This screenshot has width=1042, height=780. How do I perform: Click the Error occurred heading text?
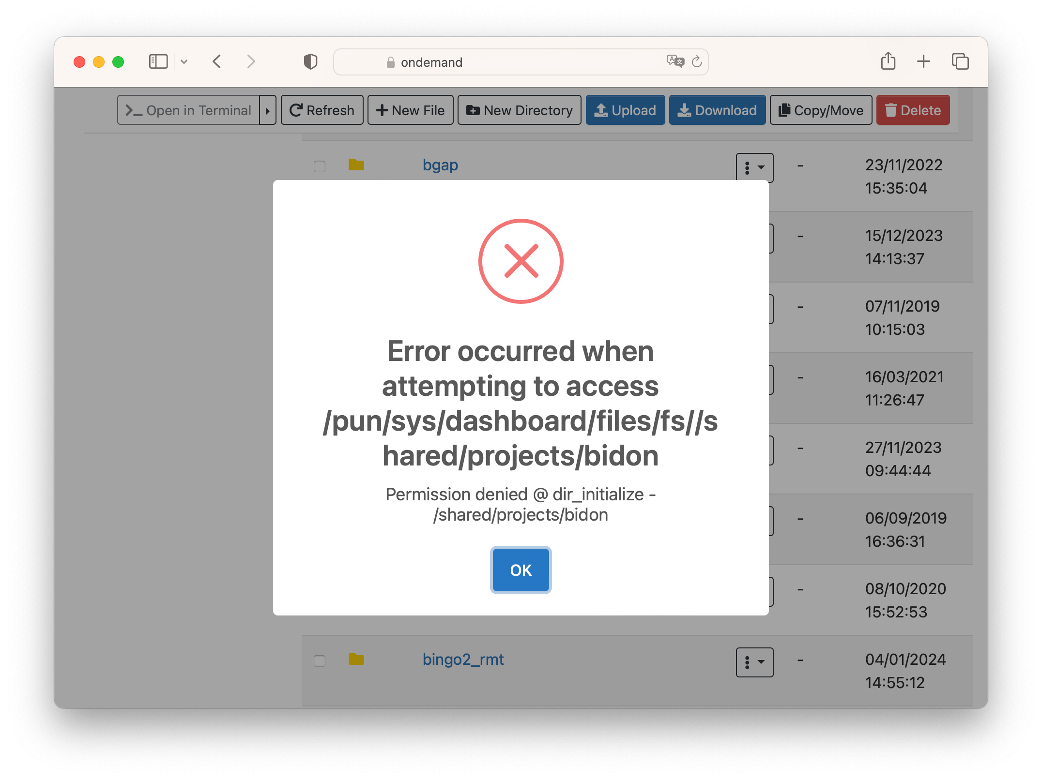[521, 404]
